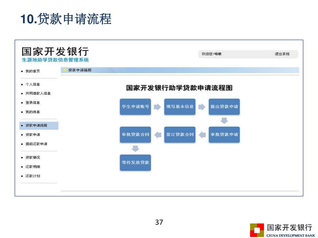Click the 欢迎您 welcome text
This screenshot has width=318, height=238.
click(x=211, y=54)
